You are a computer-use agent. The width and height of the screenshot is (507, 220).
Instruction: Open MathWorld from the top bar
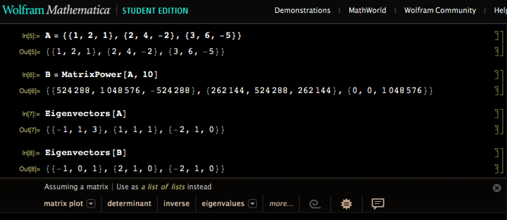[x=367, y=10]
